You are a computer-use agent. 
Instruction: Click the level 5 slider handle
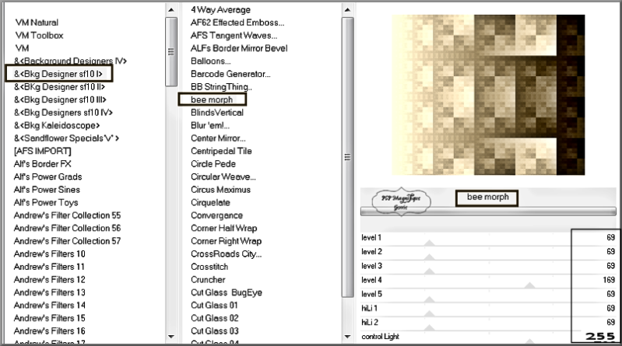pos(429,299)
